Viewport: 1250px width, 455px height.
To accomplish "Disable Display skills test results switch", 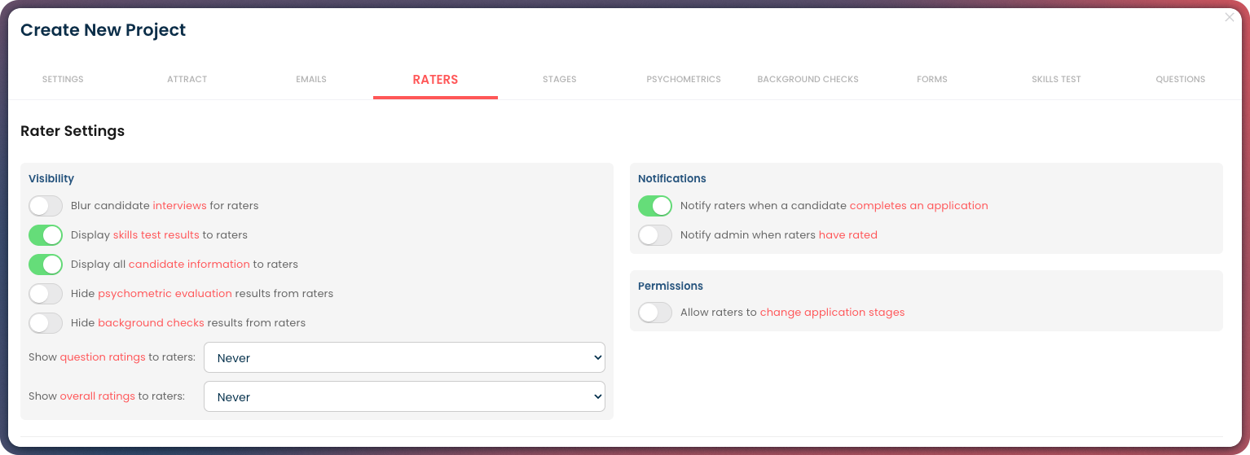I will 46,235.
